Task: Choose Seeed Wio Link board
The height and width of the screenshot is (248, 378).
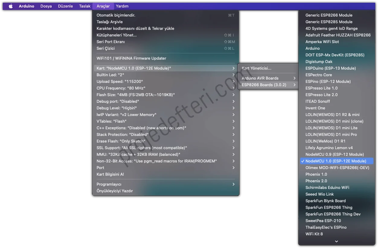Action: pyautogui.click(x=337, y=194)
